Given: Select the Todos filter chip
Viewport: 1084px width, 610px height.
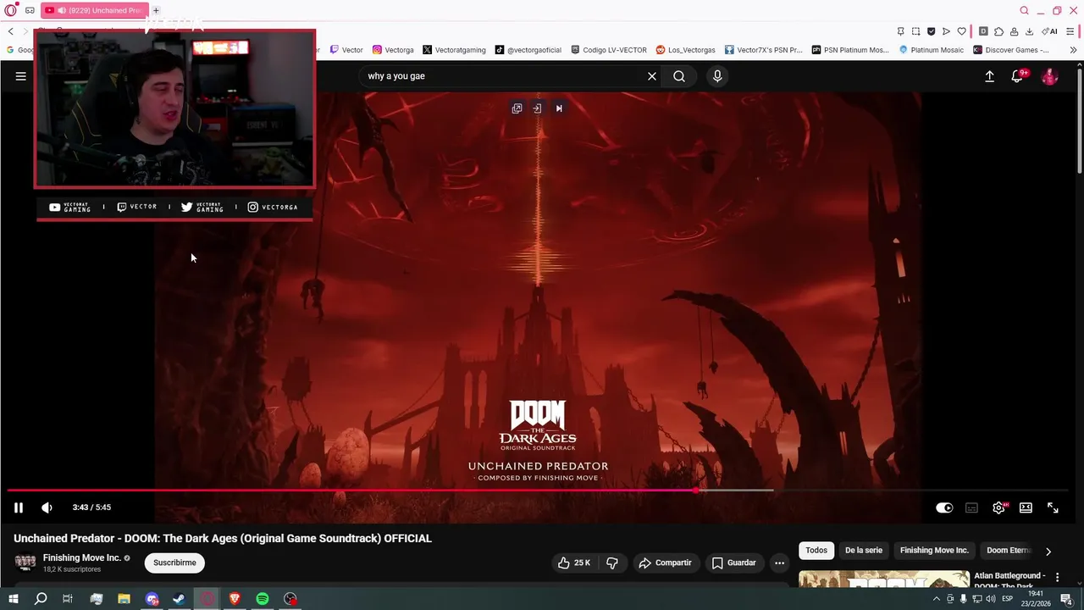Looking at the screenshot, I should pos(816,550).
